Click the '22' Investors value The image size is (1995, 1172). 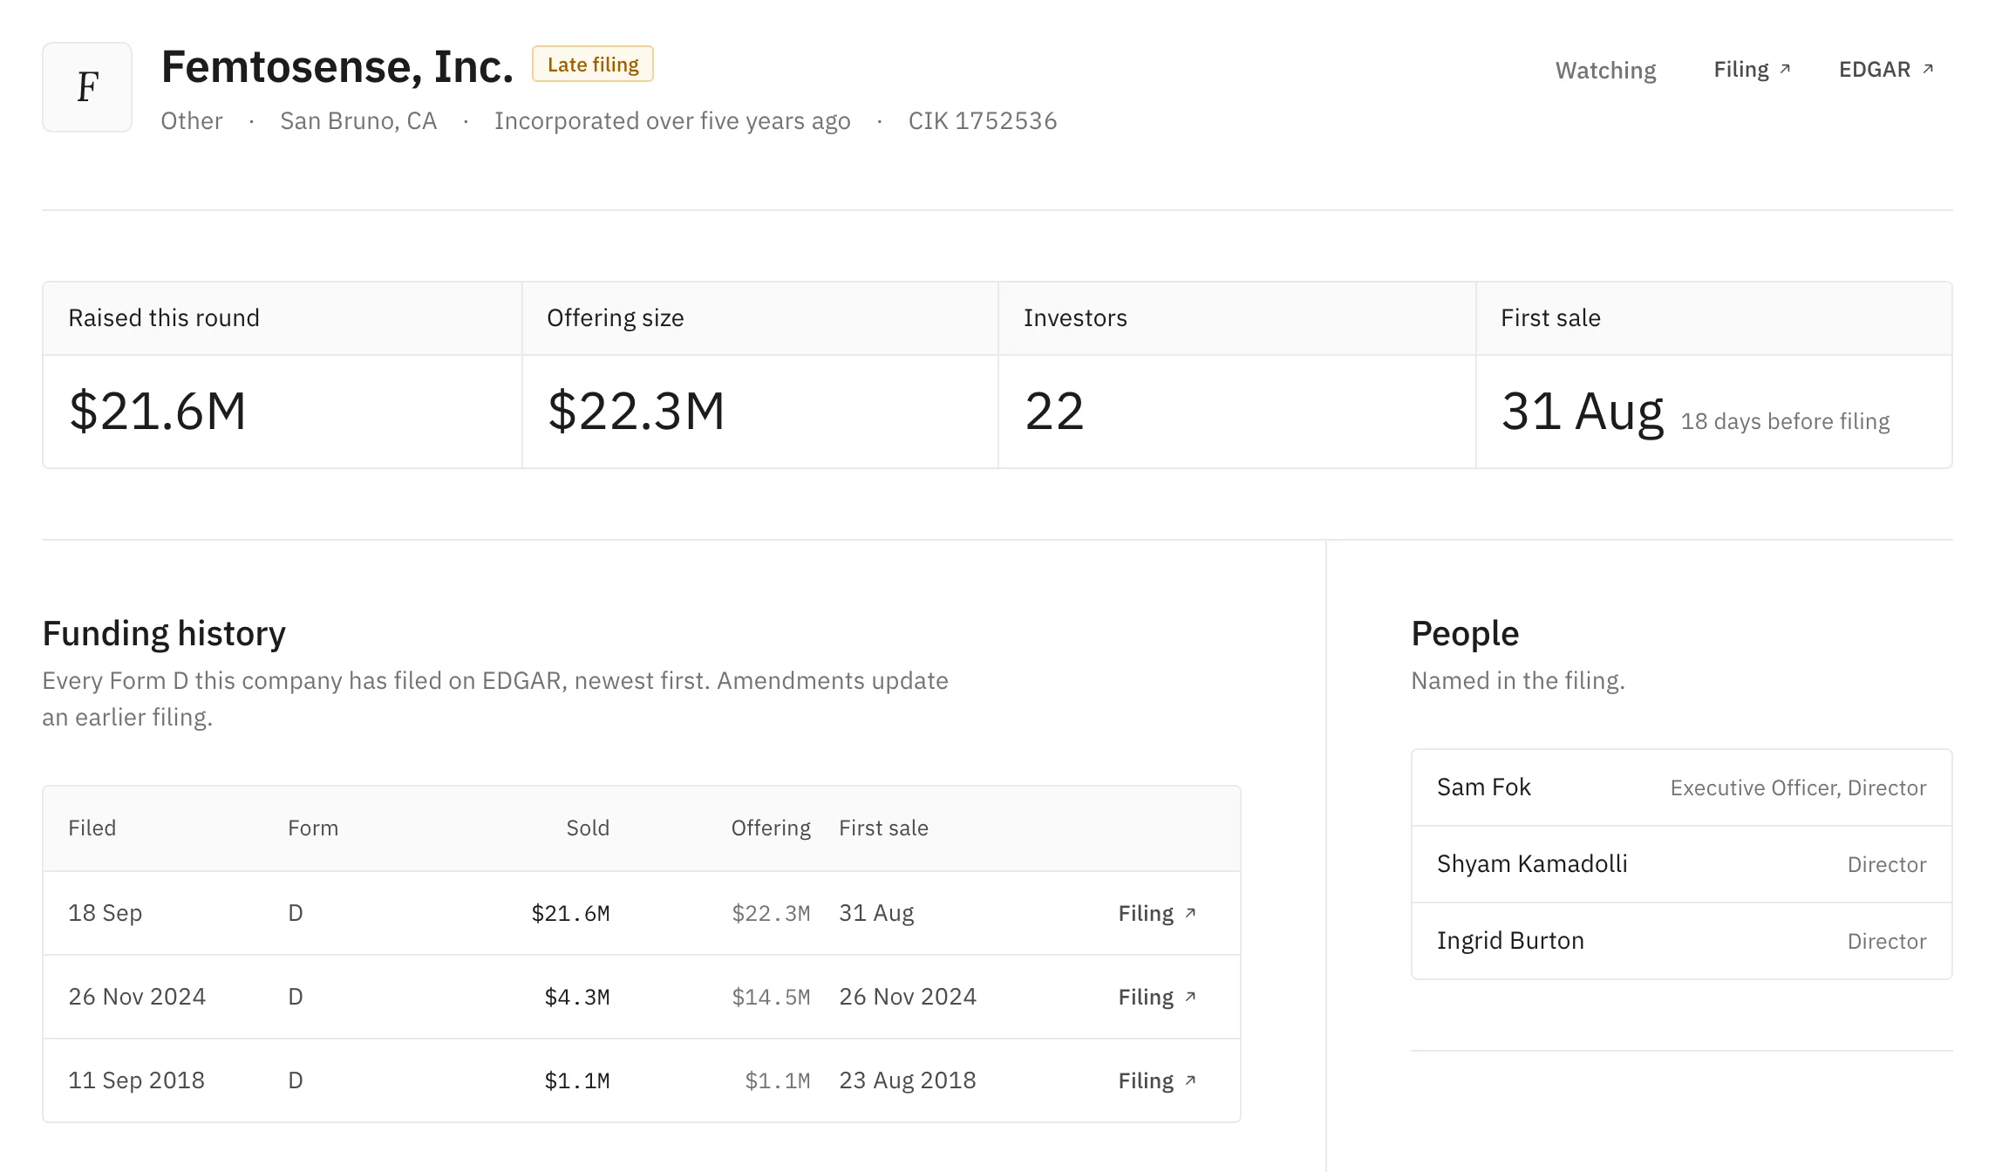[x=1054, y=411]
